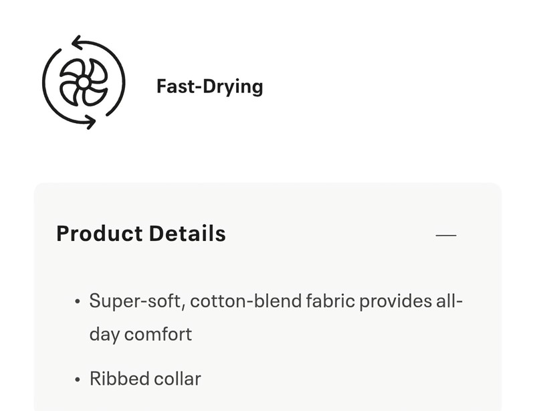Screen dimensions: 535x411
Task: Click the bullet dot before Super-soft
Action: pos(78,302)
